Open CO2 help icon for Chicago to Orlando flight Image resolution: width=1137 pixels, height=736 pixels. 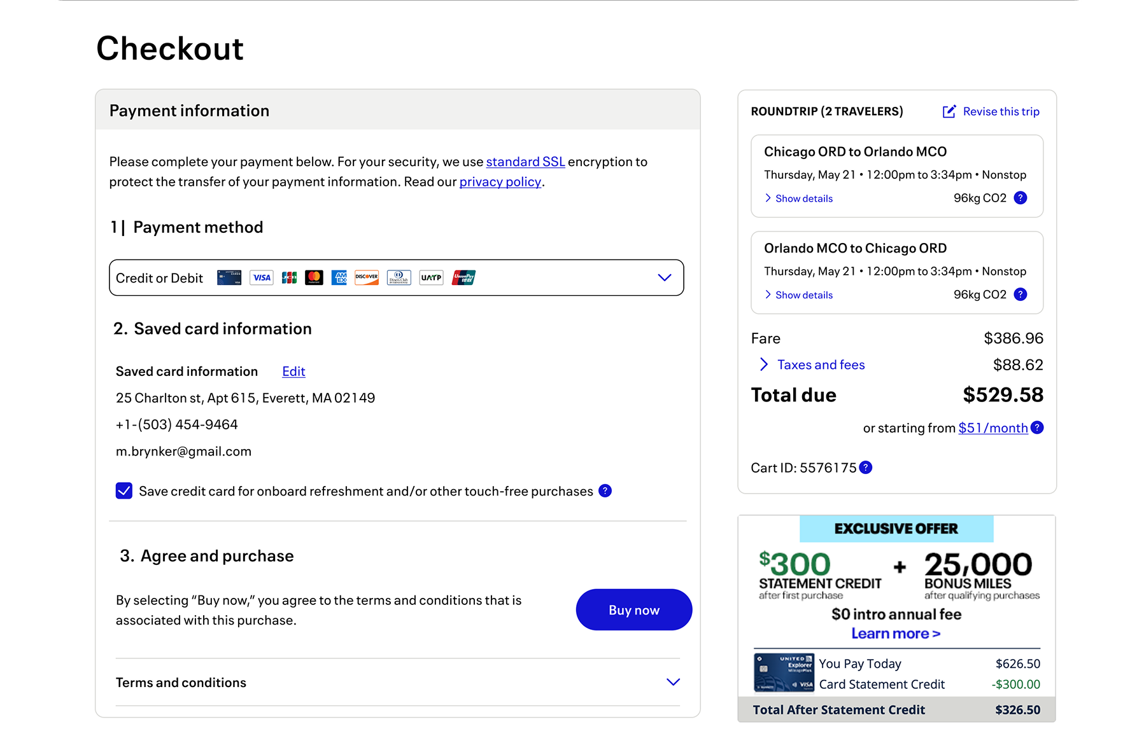tap(1020, 198)
